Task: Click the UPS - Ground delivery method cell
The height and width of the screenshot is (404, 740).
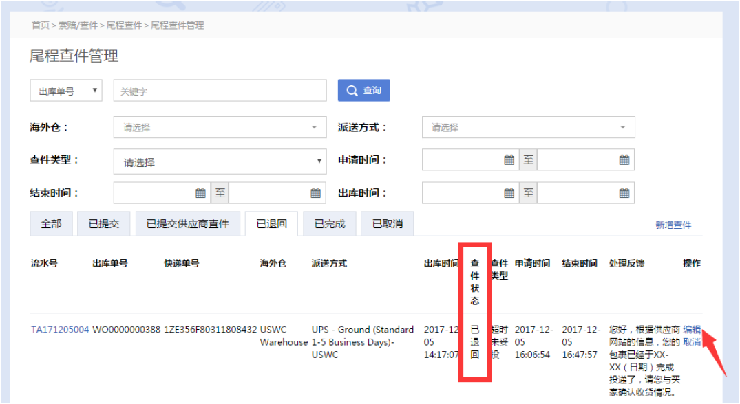Action: pyautogui.click(x=363, y=342)
